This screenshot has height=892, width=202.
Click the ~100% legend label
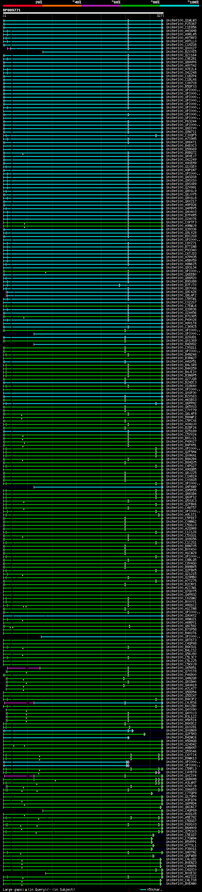coord(193,2)
